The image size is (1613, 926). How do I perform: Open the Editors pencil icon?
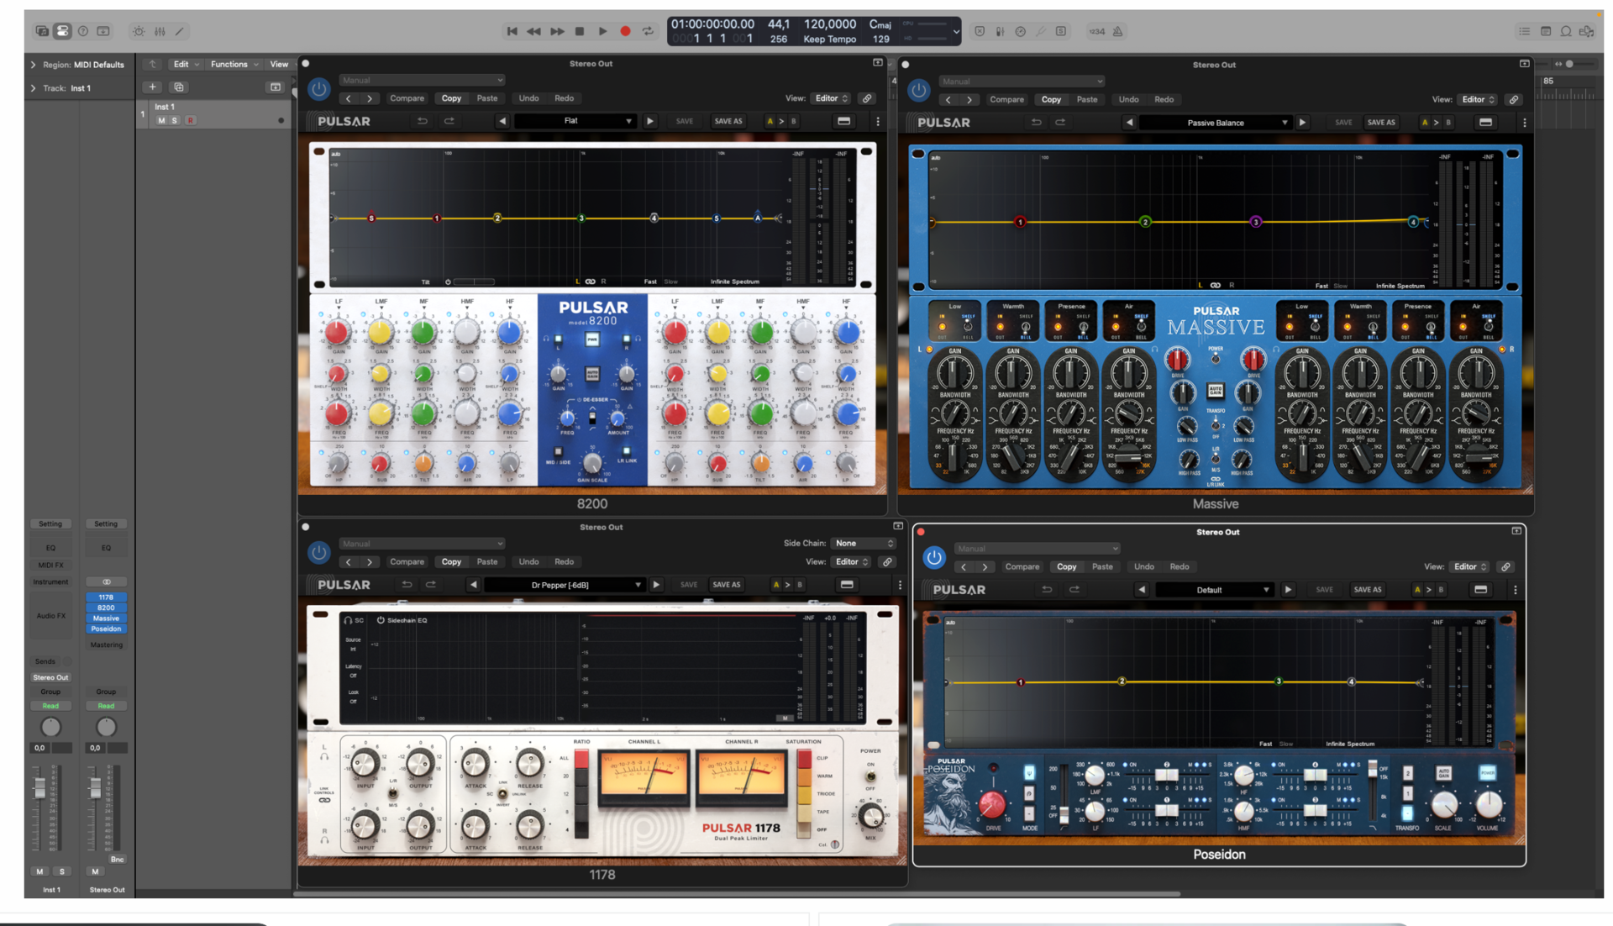click(x=180, y=31)
